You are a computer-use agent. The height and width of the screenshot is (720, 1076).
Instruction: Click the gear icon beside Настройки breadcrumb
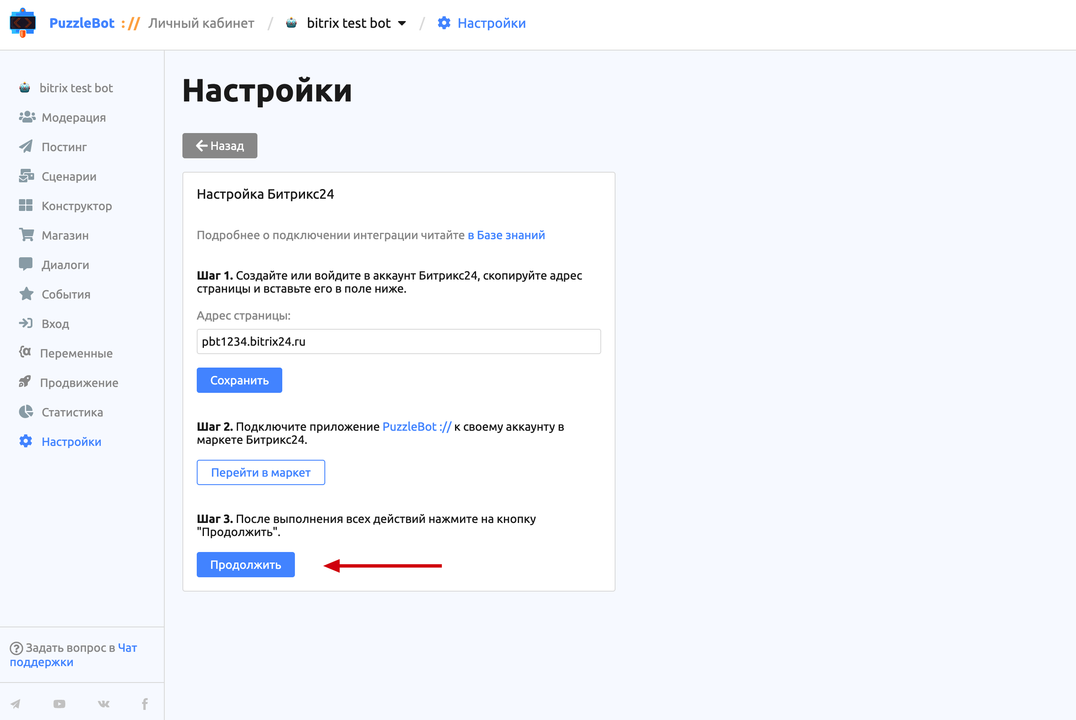pyautogui.click(x=444, y=22)
